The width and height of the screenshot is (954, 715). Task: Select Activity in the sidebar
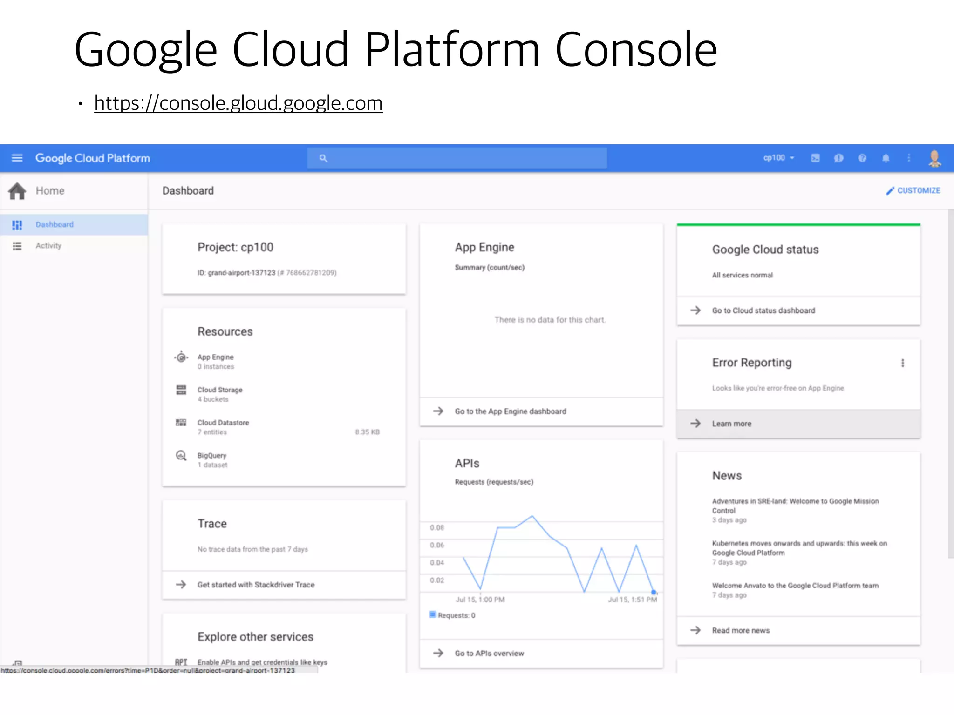click(74, 246)
